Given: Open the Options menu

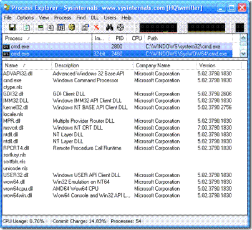Looking at the screenshot, I should 25,17.
